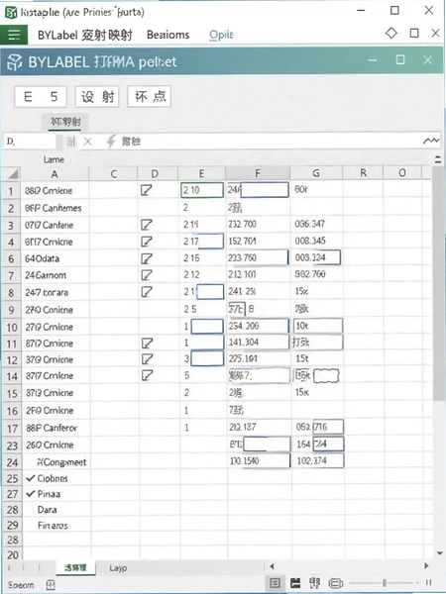This screenshot has width=446, height=594.
Task: Open the Name Box showing D.
Action: coord(30,142)
